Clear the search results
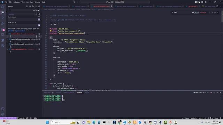 click(x=30, y=6)
